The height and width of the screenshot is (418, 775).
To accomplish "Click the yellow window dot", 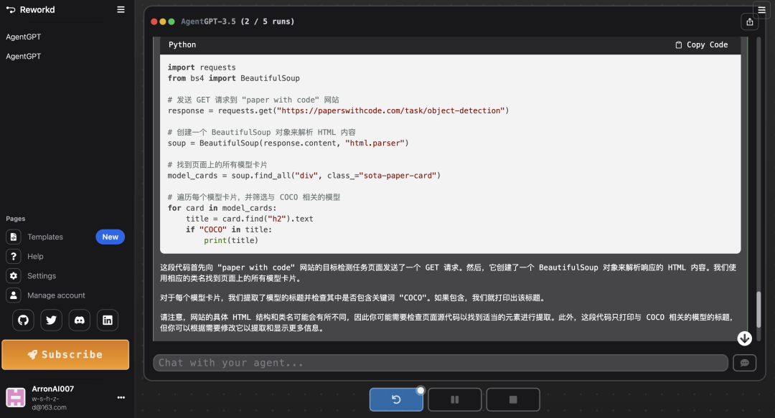I will click(163, 22).
